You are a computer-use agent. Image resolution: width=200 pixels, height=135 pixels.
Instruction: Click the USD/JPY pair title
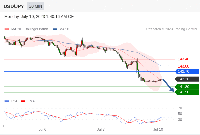(x=14, y=6)
